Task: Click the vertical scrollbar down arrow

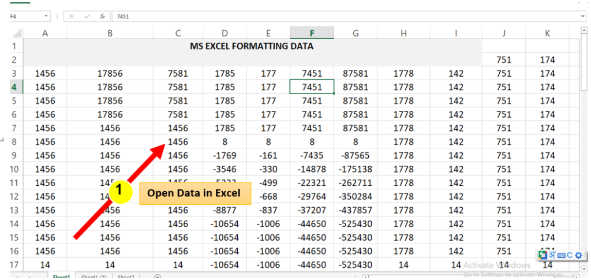Action: pyautogui.click(x=584, y=267)
